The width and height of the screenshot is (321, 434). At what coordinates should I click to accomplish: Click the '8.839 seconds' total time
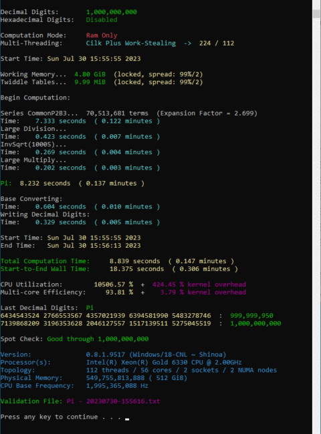[x=134, y=261]
